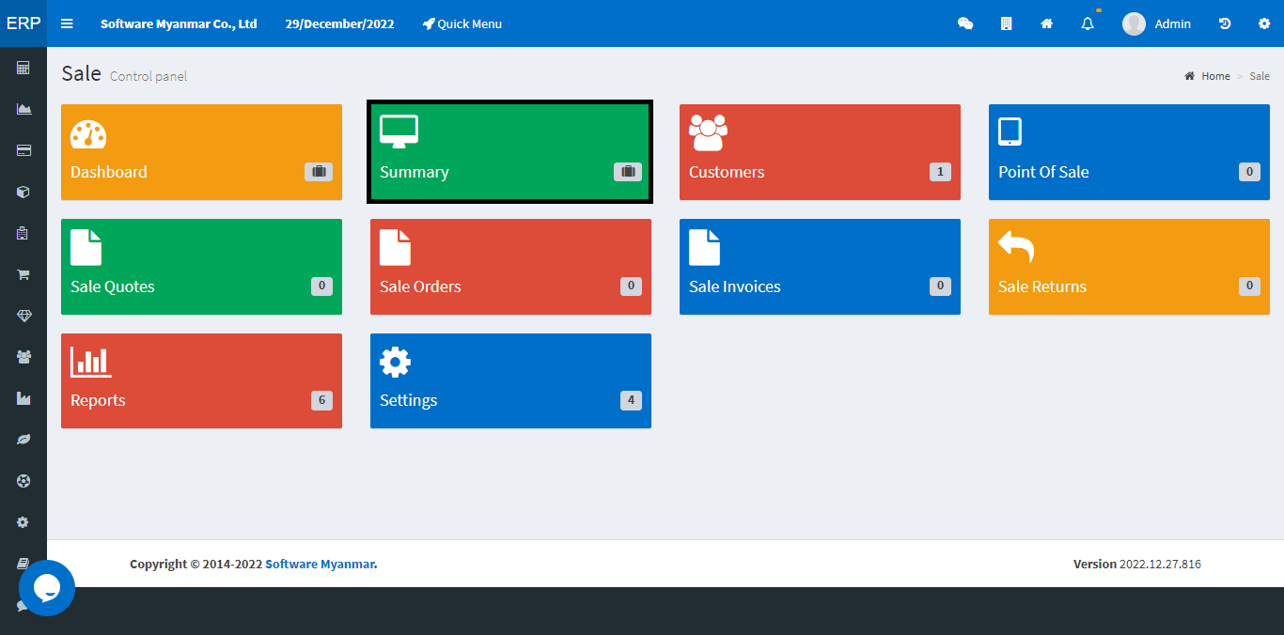
Task: Click the Point Of Sale tablet icon
Action: tap(1010, 132)
